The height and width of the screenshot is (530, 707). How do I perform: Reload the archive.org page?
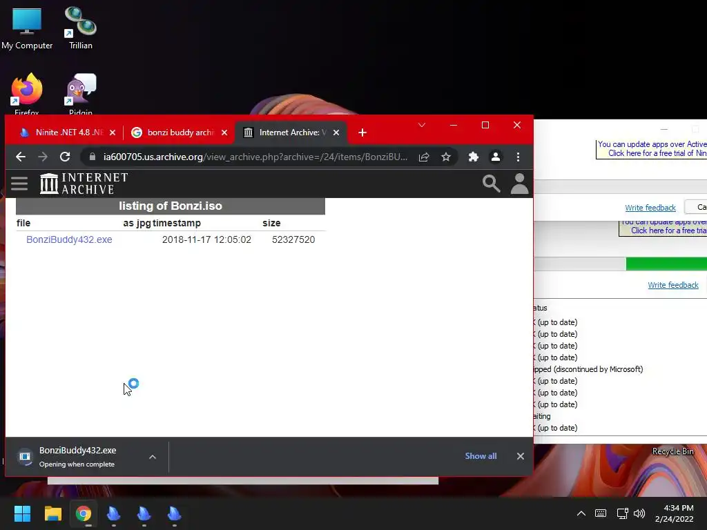(65, 157)
